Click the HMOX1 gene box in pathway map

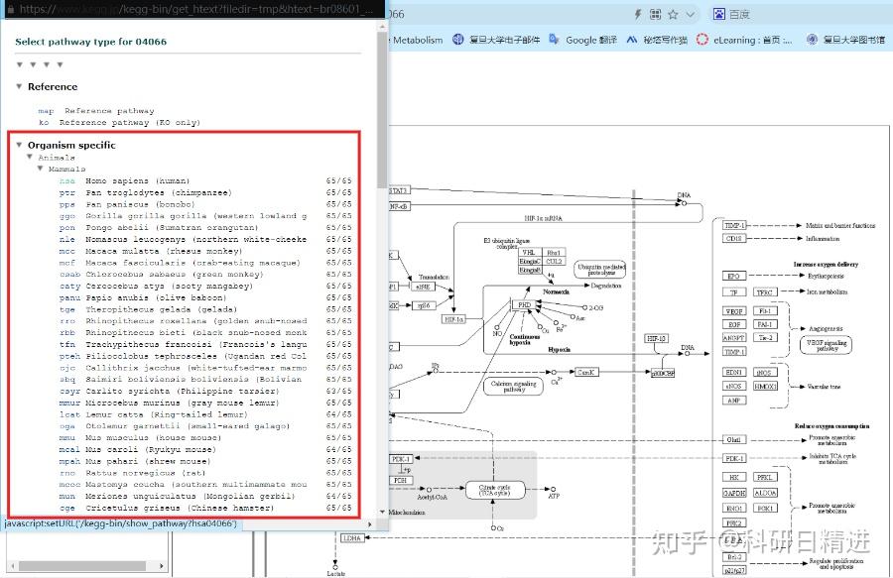tap(765, 386)
